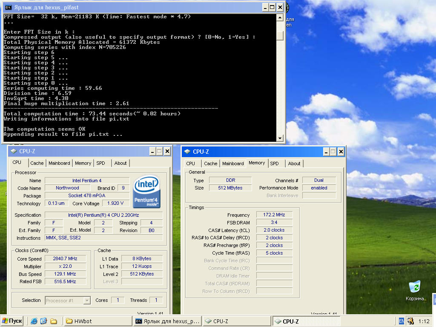Open the Memory tab in left CPU-Z
Screen dimensions: 436x327
(x=83, y=163)
